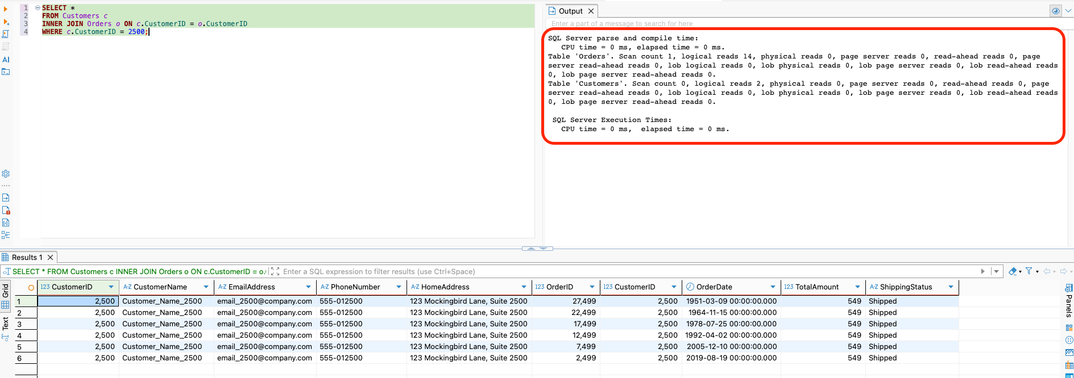Select row number 6 header
This screenshot has height=378, width=1074.
26,358
